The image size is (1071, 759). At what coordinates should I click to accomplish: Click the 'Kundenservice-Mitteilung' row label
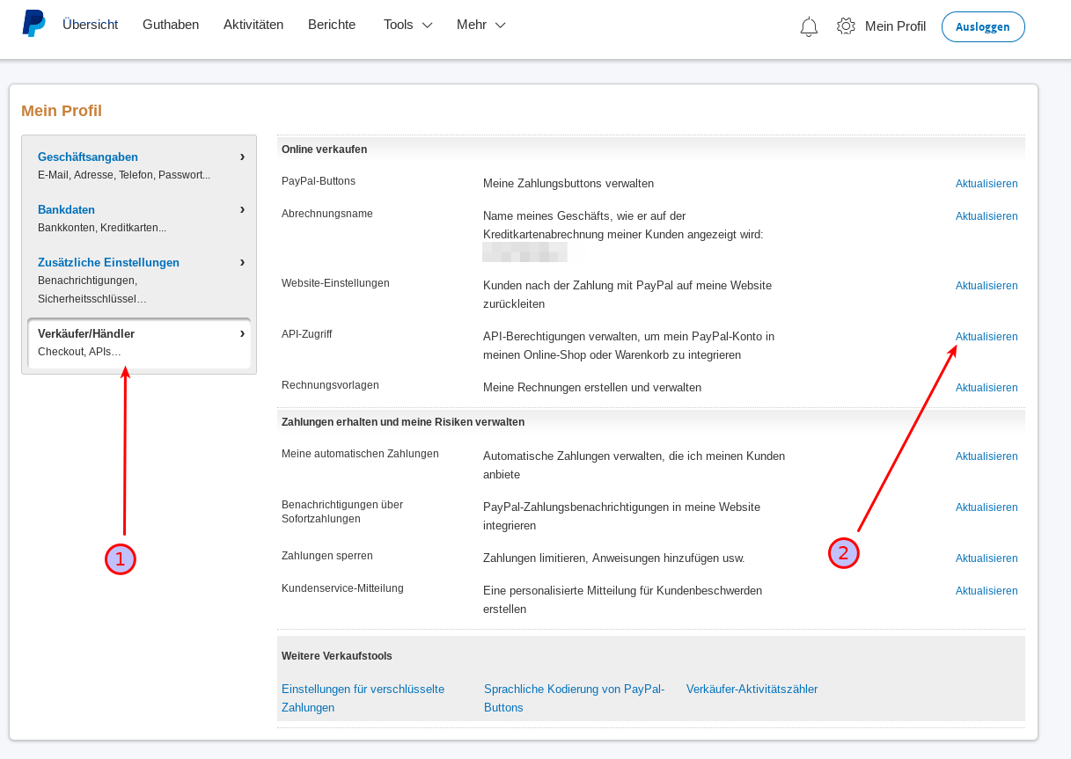(x=342, y=588)
